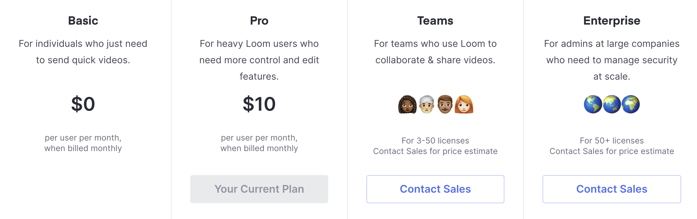Image resolution: width=697 pixels, height=219 pixels.
Task: Click the last globe emoji showing Africa
Action: [631, 104]
